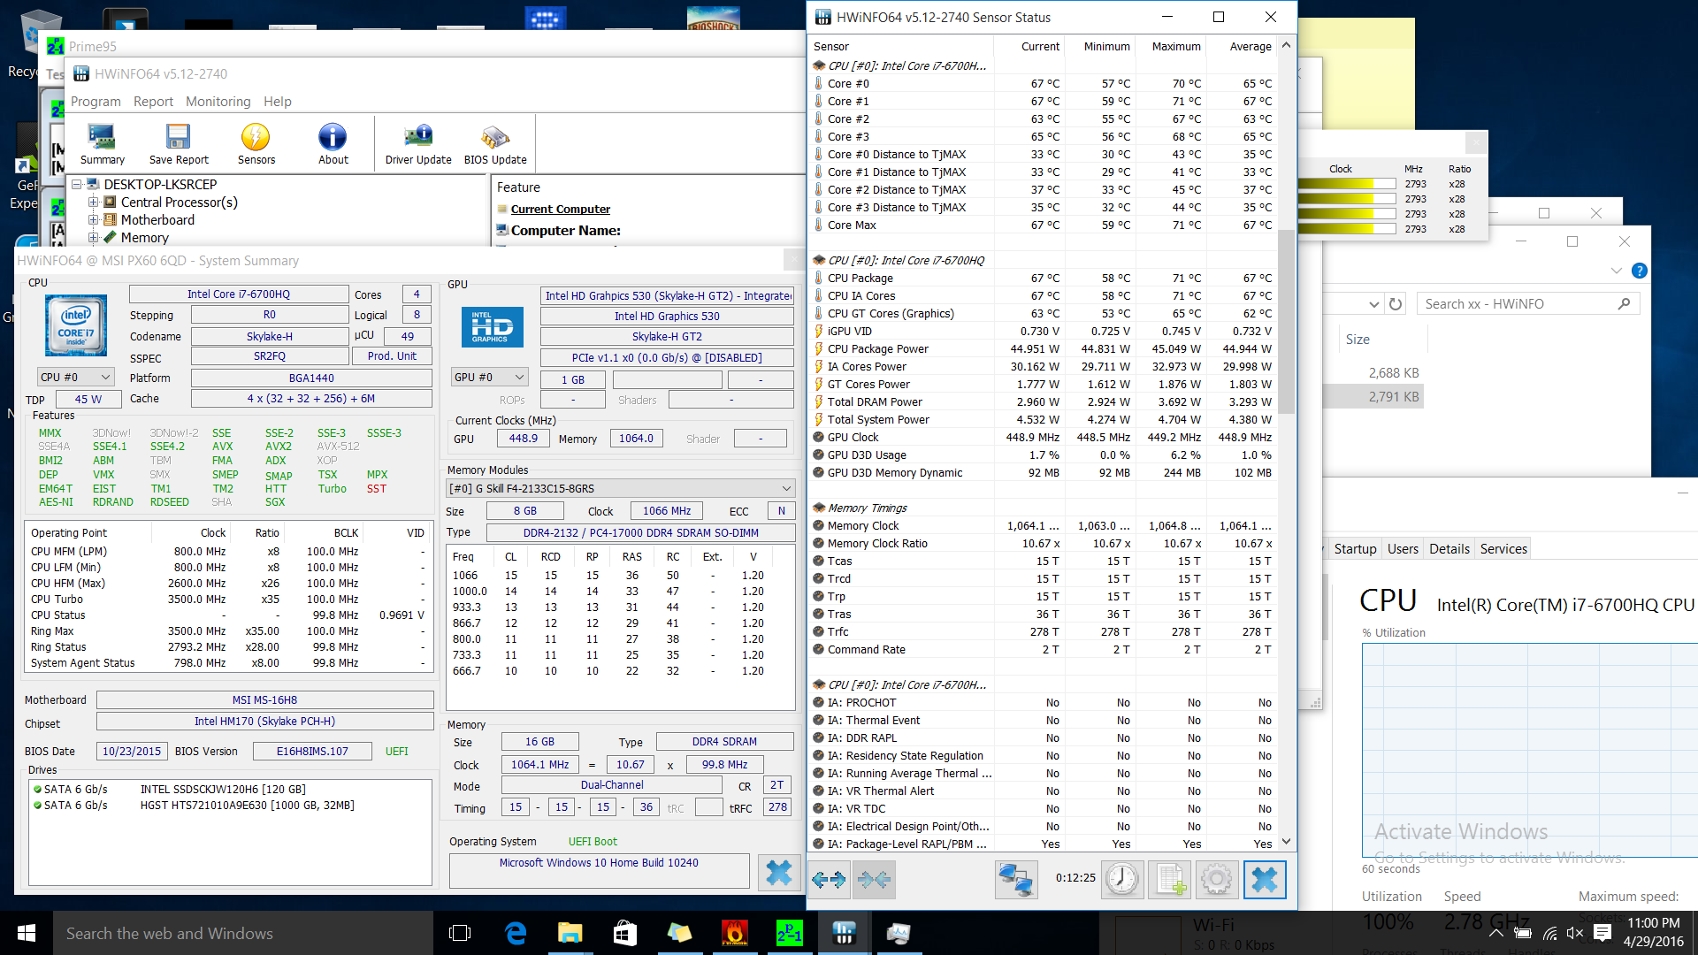
Task: Click the About info icon
Action: click(333, 144)
